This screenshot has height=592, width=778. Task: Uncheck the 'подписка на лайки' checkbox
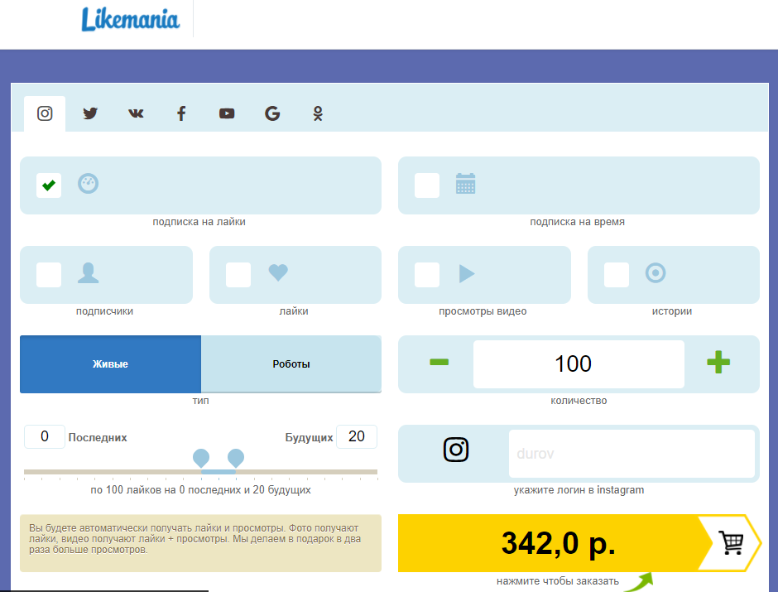[x=49, y=185]
